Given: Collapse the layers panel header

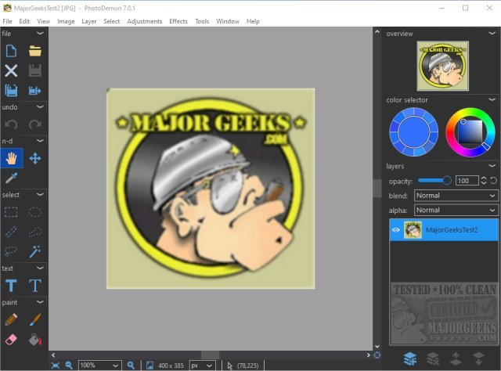Looking at the screenshot, I should click(492, 166).
